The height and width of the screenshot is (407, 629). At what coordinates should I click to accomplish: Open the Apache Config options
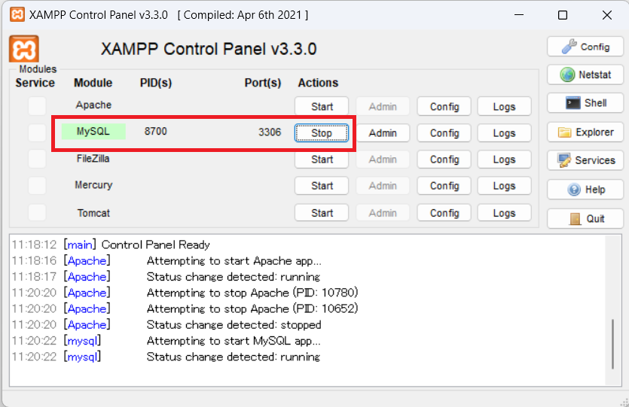[x=444, y=107]
